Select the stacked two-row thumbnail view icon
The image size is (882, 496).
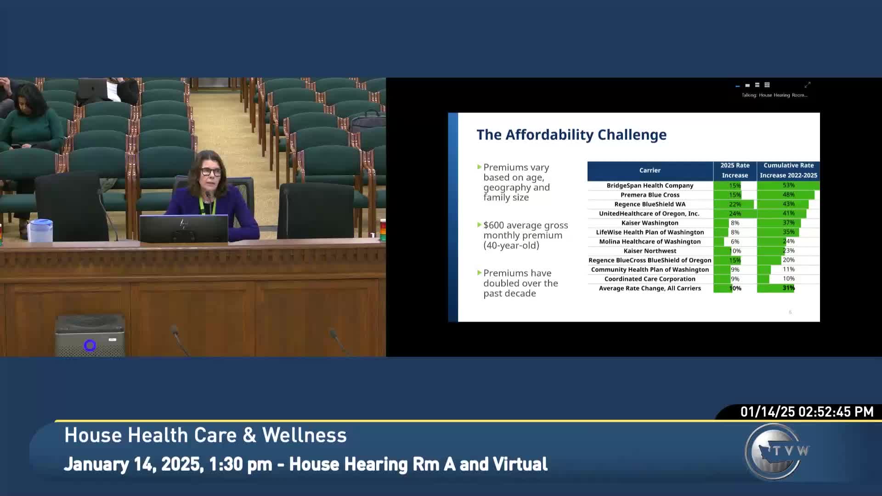click(x=757, y=85)
